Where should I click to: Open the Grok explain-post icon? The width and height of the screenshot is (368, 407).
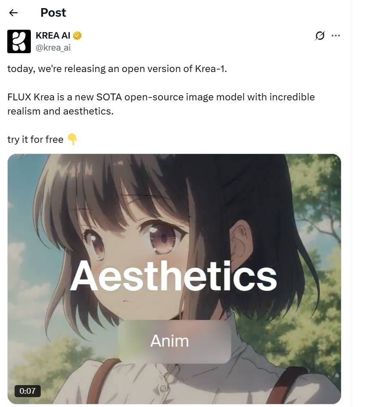coord(320,36)
